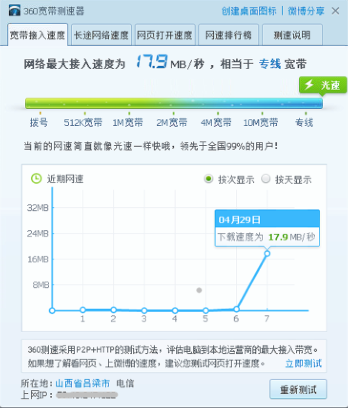The height and width of the screenshot is (408, 348).
Task: Click the 光速 lightning badge
Action: click(323, 85)
